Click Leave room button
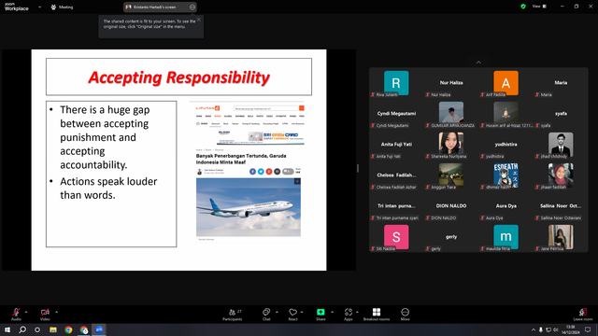This screenshot has height=336, width=598. click(x=583, y=315)
